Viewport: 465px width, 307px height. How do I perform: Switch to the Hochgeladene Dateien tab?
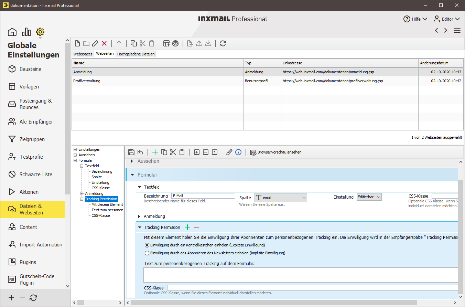click(x=136, y=54)
